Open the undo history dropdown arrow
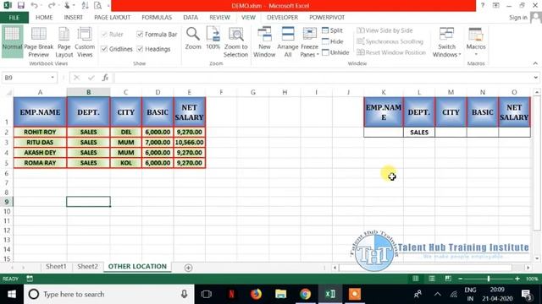This screenshot has width=542, height=304. 41,6
